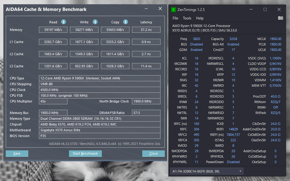Screen dimensions: 290x181
Task: Click the VDIMM value 1,4100V
Action: pyautogui.click(x=275, y=80)
